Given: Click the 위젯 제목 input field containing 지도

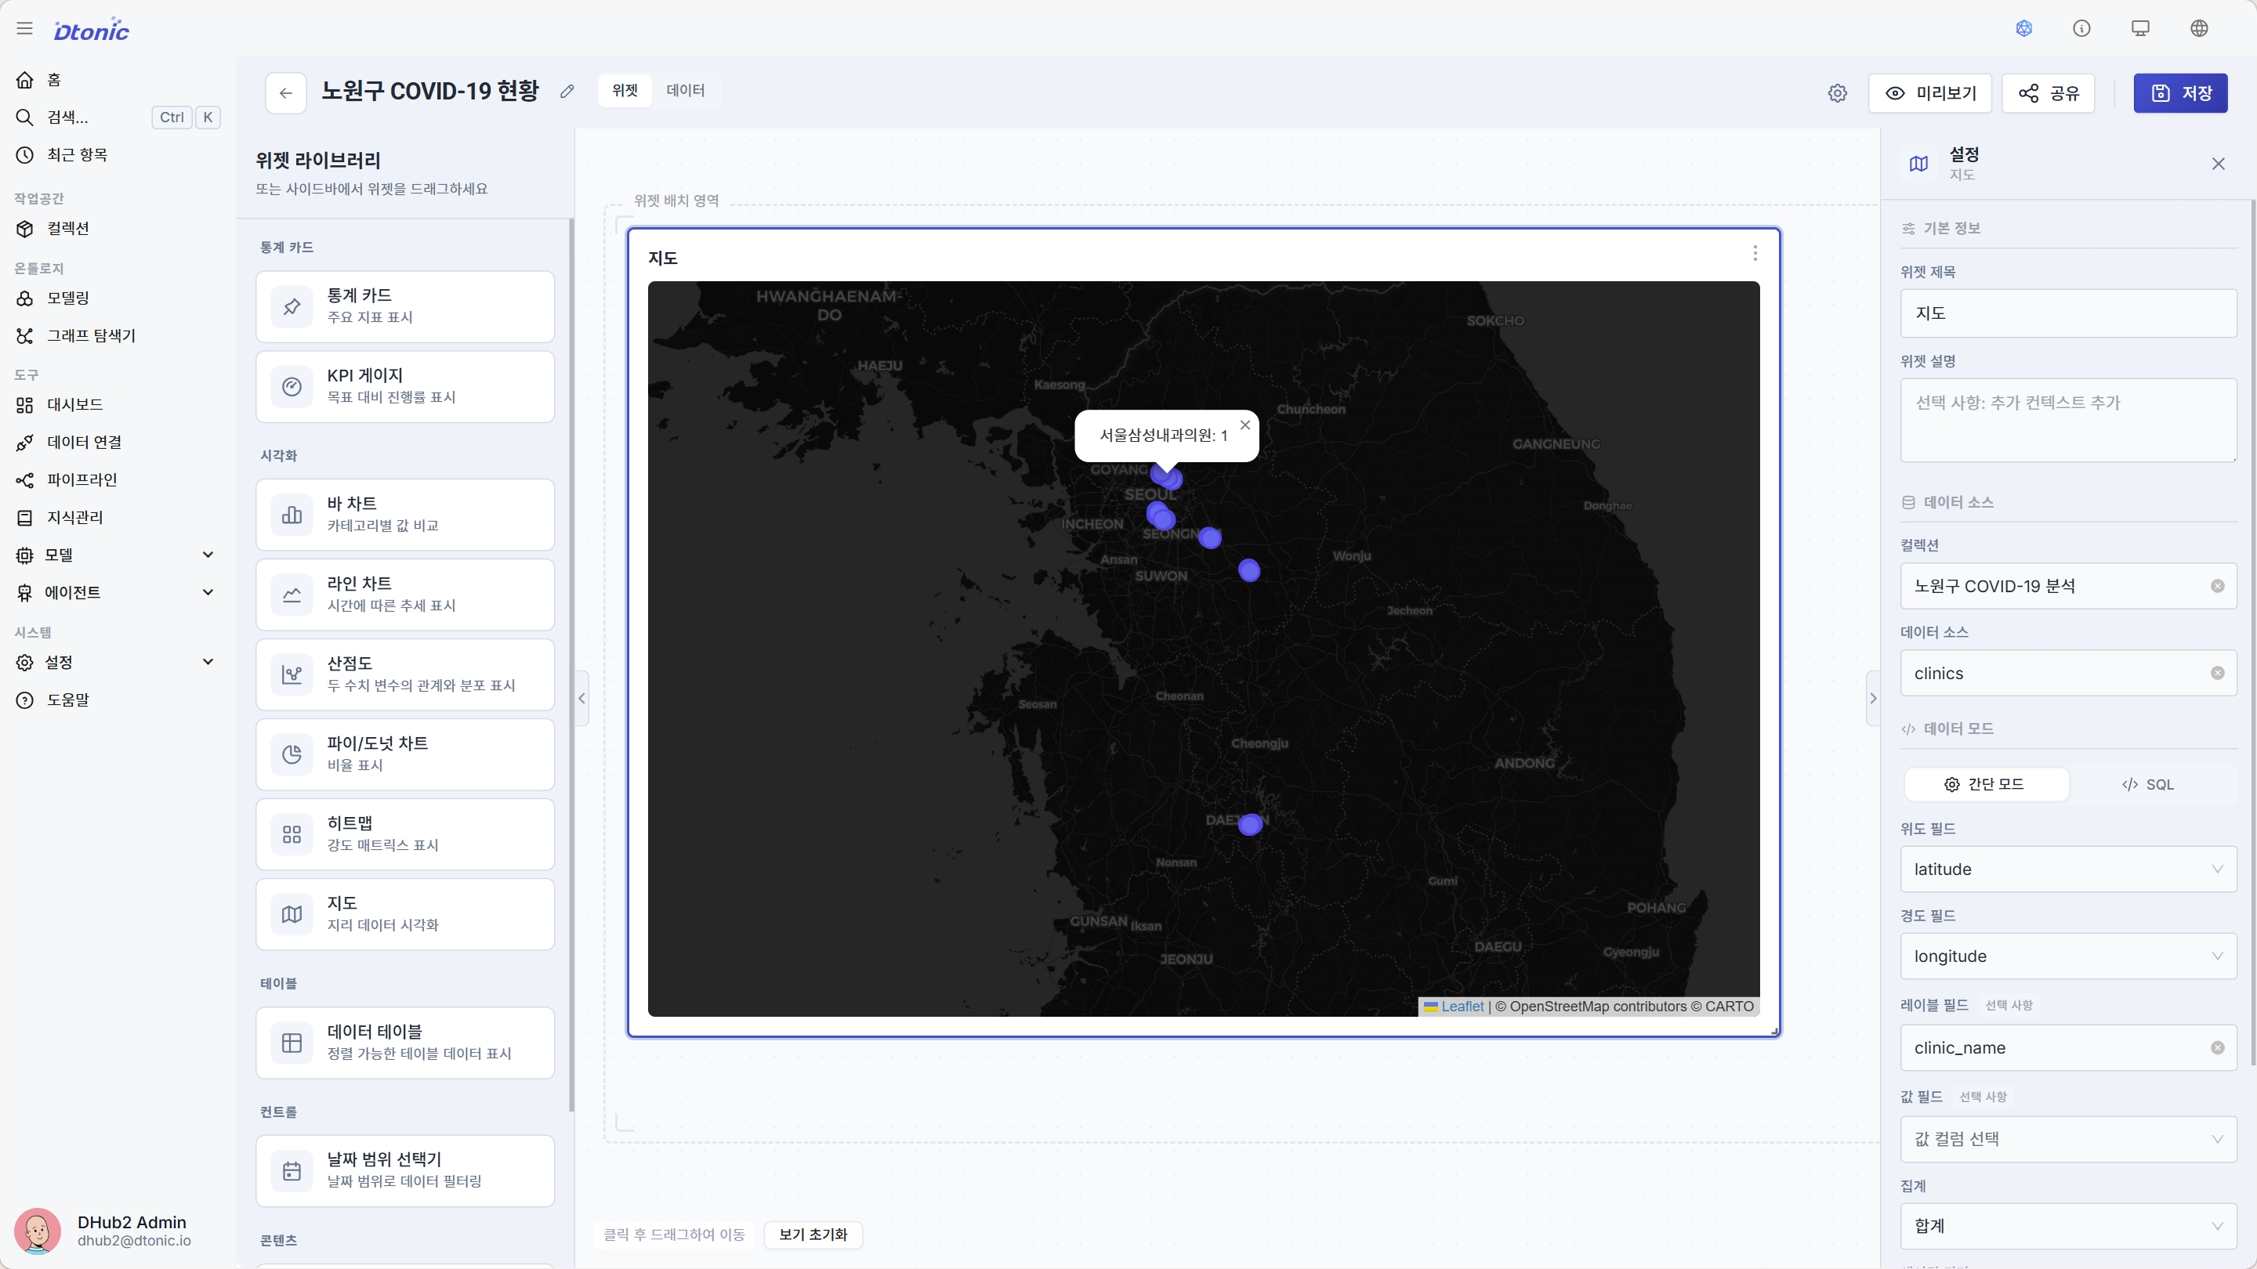Looking at the screenshot, I should [x=2068, y=313].
